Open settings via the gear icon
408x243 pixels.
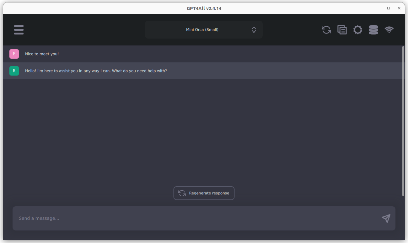tap(357, 30)
